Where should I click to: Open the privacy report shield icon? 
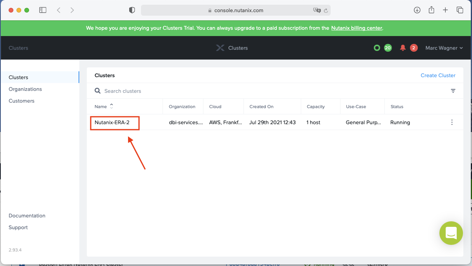click(132, 10)
